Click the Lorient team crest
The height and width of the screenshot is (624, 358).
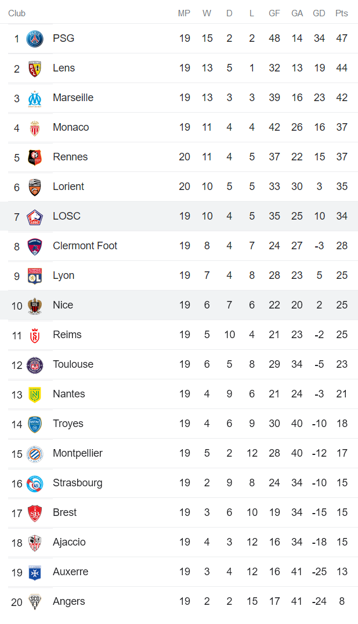pos(35,187)
